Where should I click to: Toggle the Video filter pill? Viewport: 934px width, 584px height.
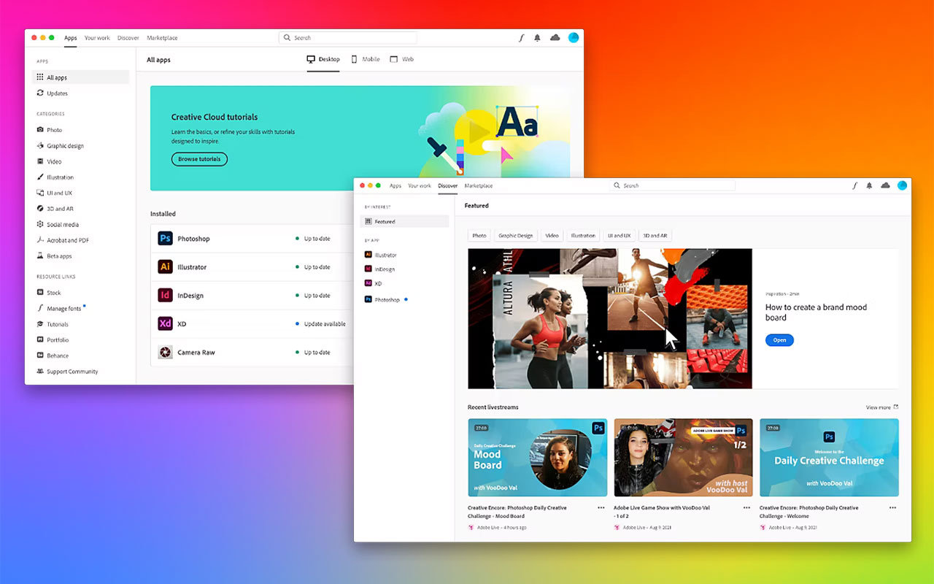[x=552, y=235]
